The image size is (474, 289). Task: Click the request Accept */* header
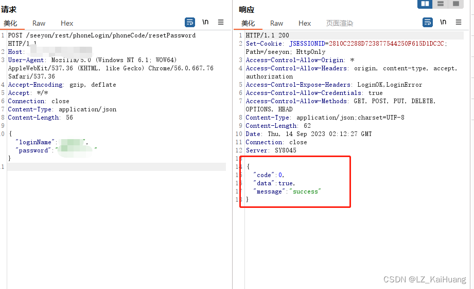pos(28,93)
